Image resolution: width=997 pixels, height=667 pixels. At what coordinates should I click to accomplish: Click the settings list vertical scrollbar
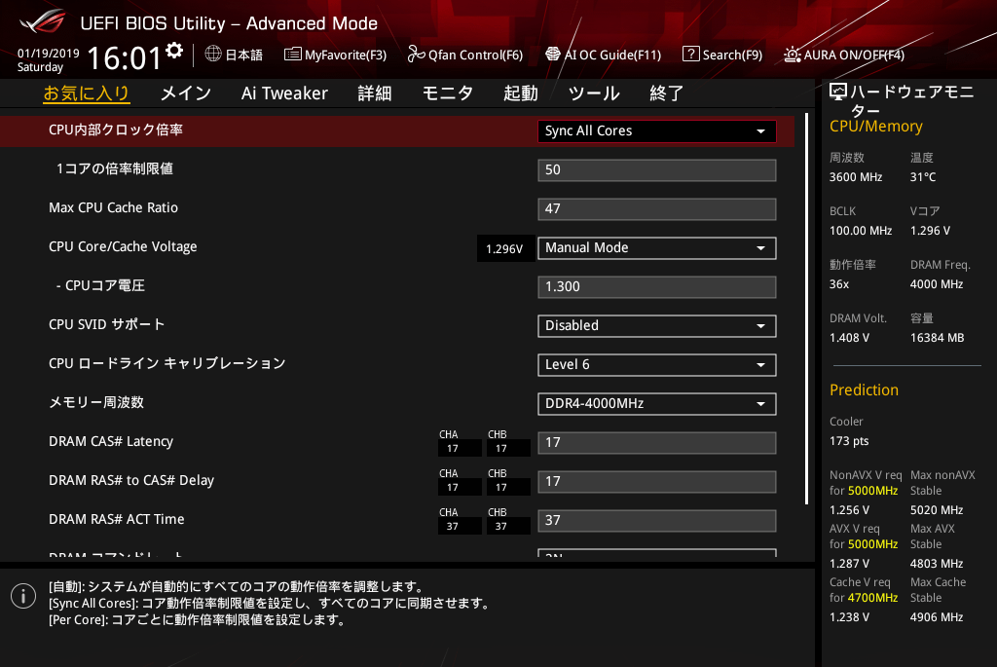(806, 309)
